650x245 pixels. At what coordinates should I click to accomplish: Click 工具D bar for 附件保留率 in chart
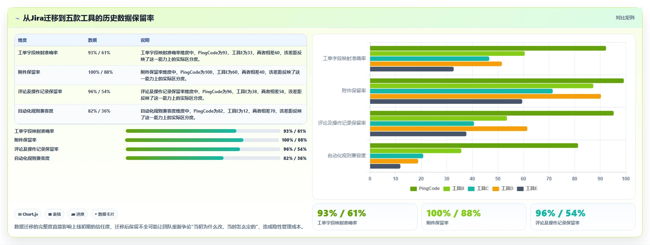point(485,96)
